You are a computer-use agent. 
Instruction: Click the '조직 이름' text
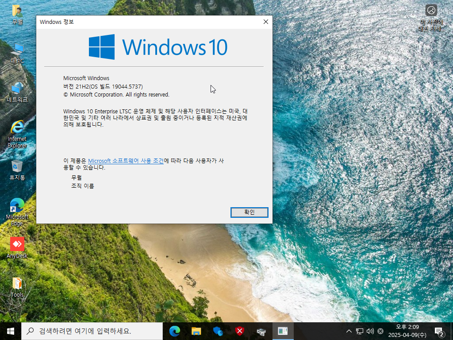pos(83,186)
